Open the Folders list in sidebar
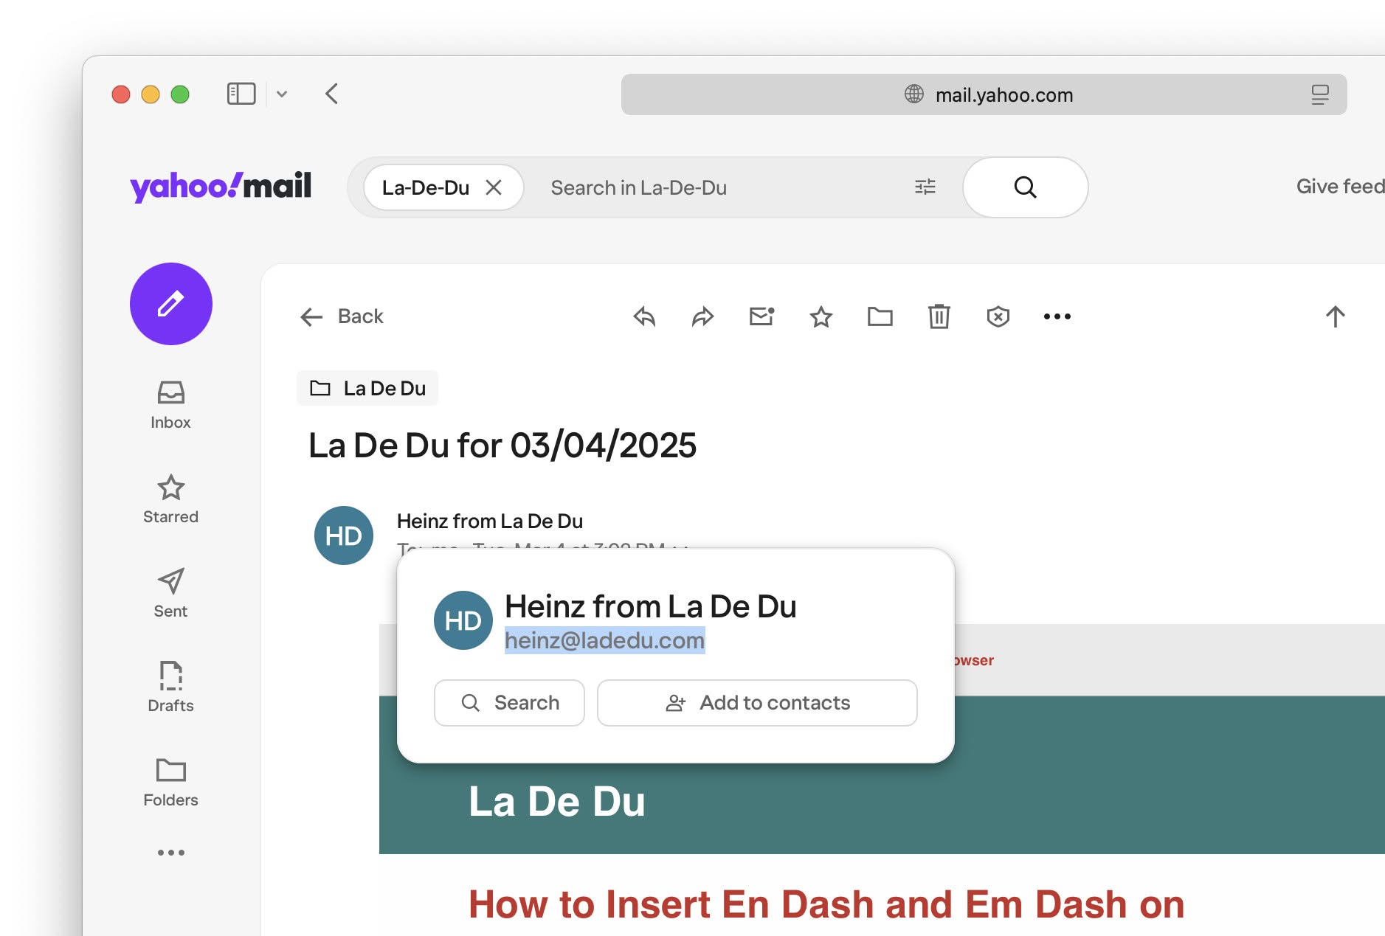 click(x=170, y=783)
